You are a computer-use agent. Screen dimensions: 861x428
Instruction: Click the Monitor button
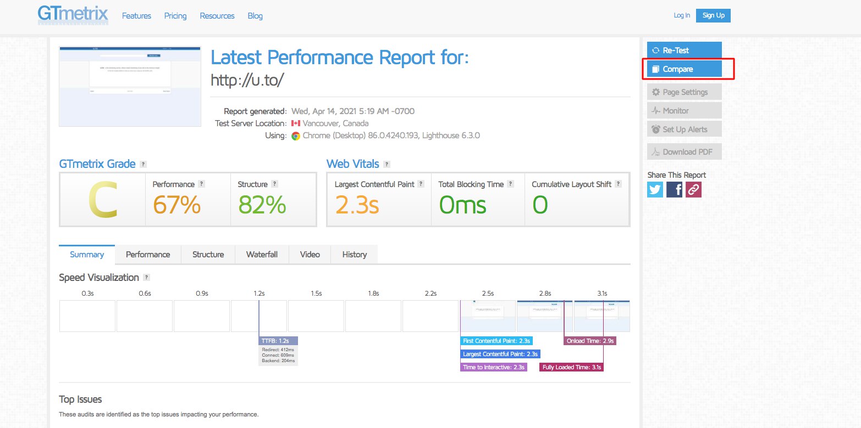point(685,111)
